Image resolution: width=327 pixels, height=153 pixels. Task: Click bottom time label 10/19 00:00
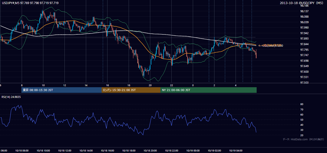click(x=193, y=150)
